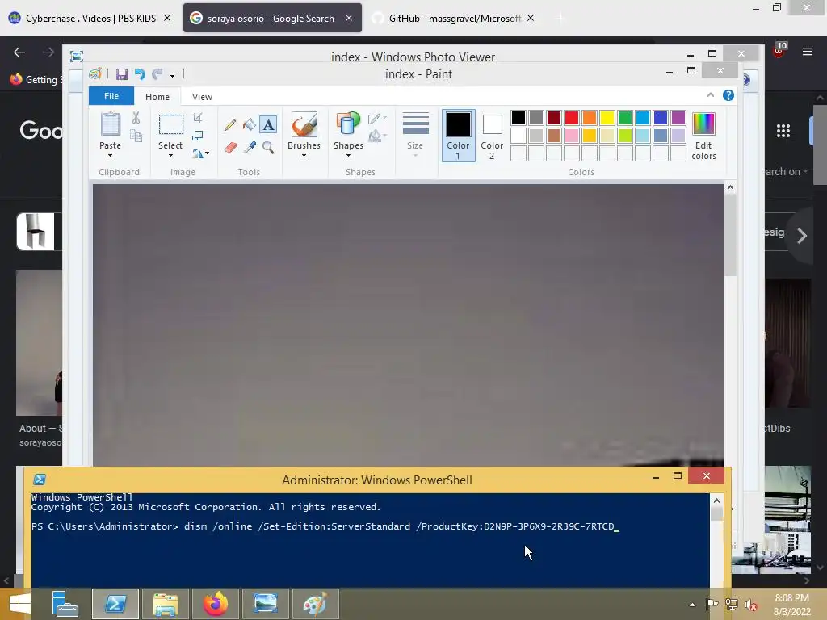Click the Windows Start button
This screenshot has width=827, height=620.
(x=20, y=604)
